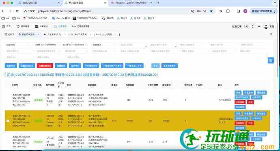Open the status dropdown right of date range

tap(104, 45)
